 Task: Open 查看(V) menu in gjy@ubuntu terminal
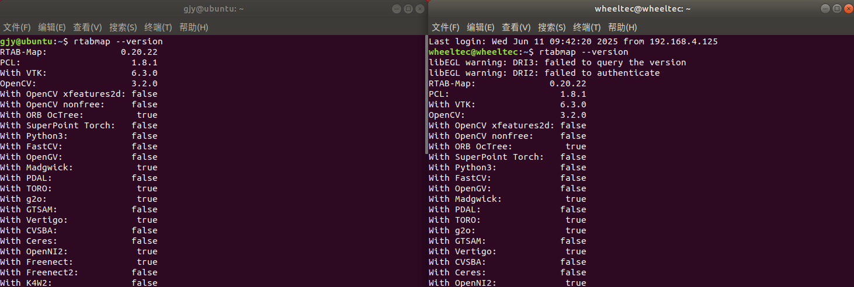87,27
